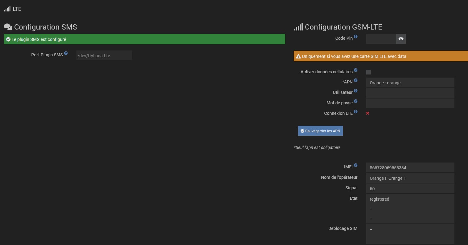The height and width of the screenshot is (245, 468).
Task: Click the Port Plugin SMS field
Action: (104, 55)
